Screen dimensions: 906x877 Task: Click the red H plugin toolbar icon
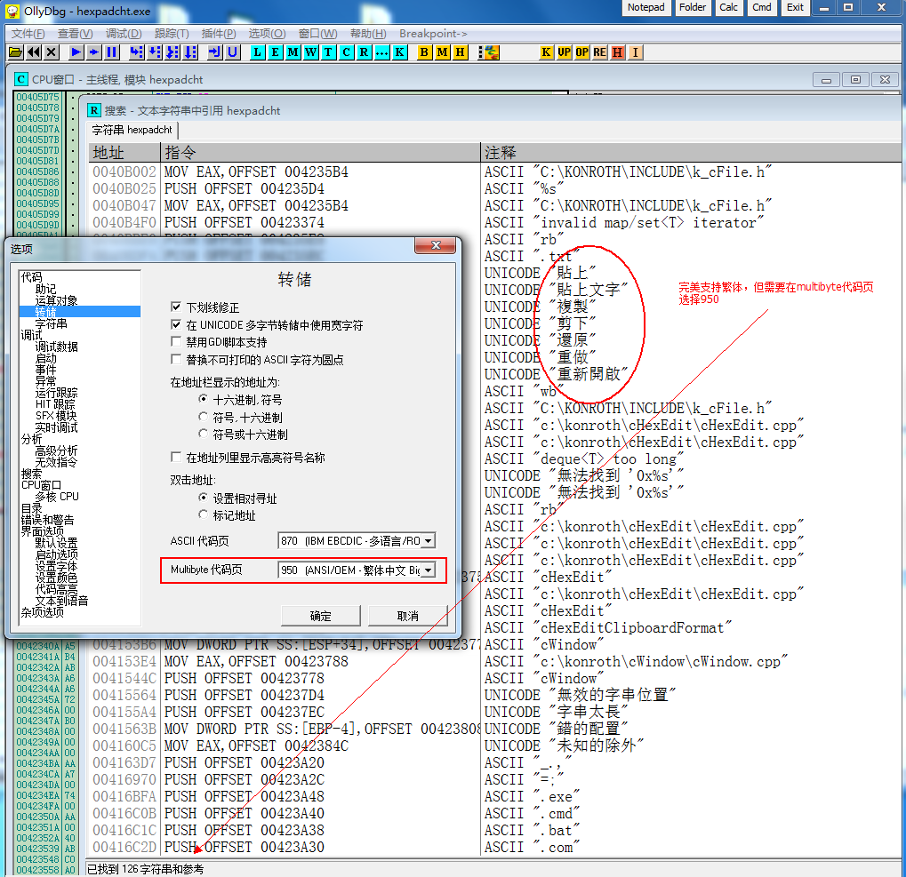coord(618,52)
